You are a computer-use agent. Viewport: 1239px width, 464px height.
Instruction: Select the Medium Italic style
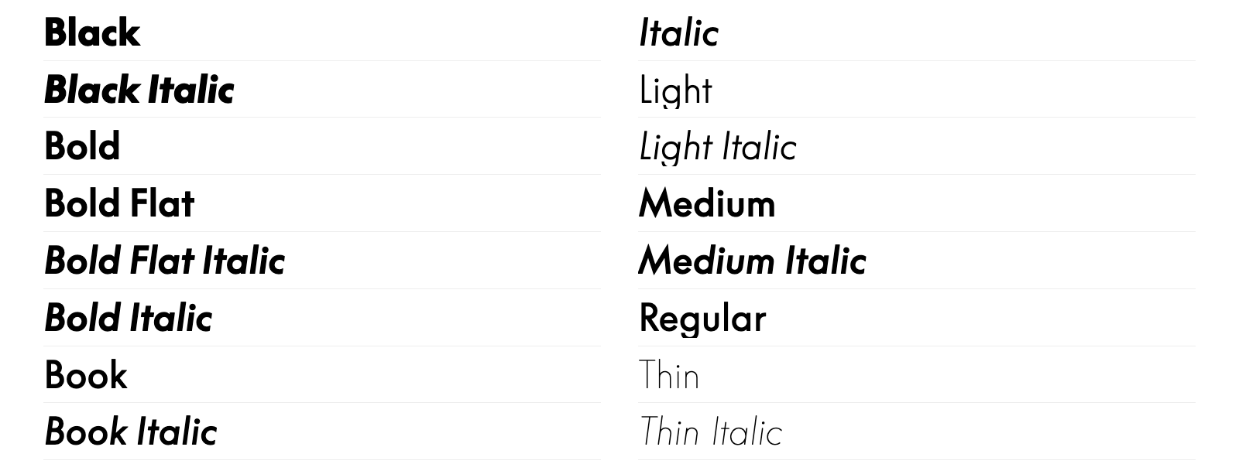pyautogui.click(x=753, y=261)
